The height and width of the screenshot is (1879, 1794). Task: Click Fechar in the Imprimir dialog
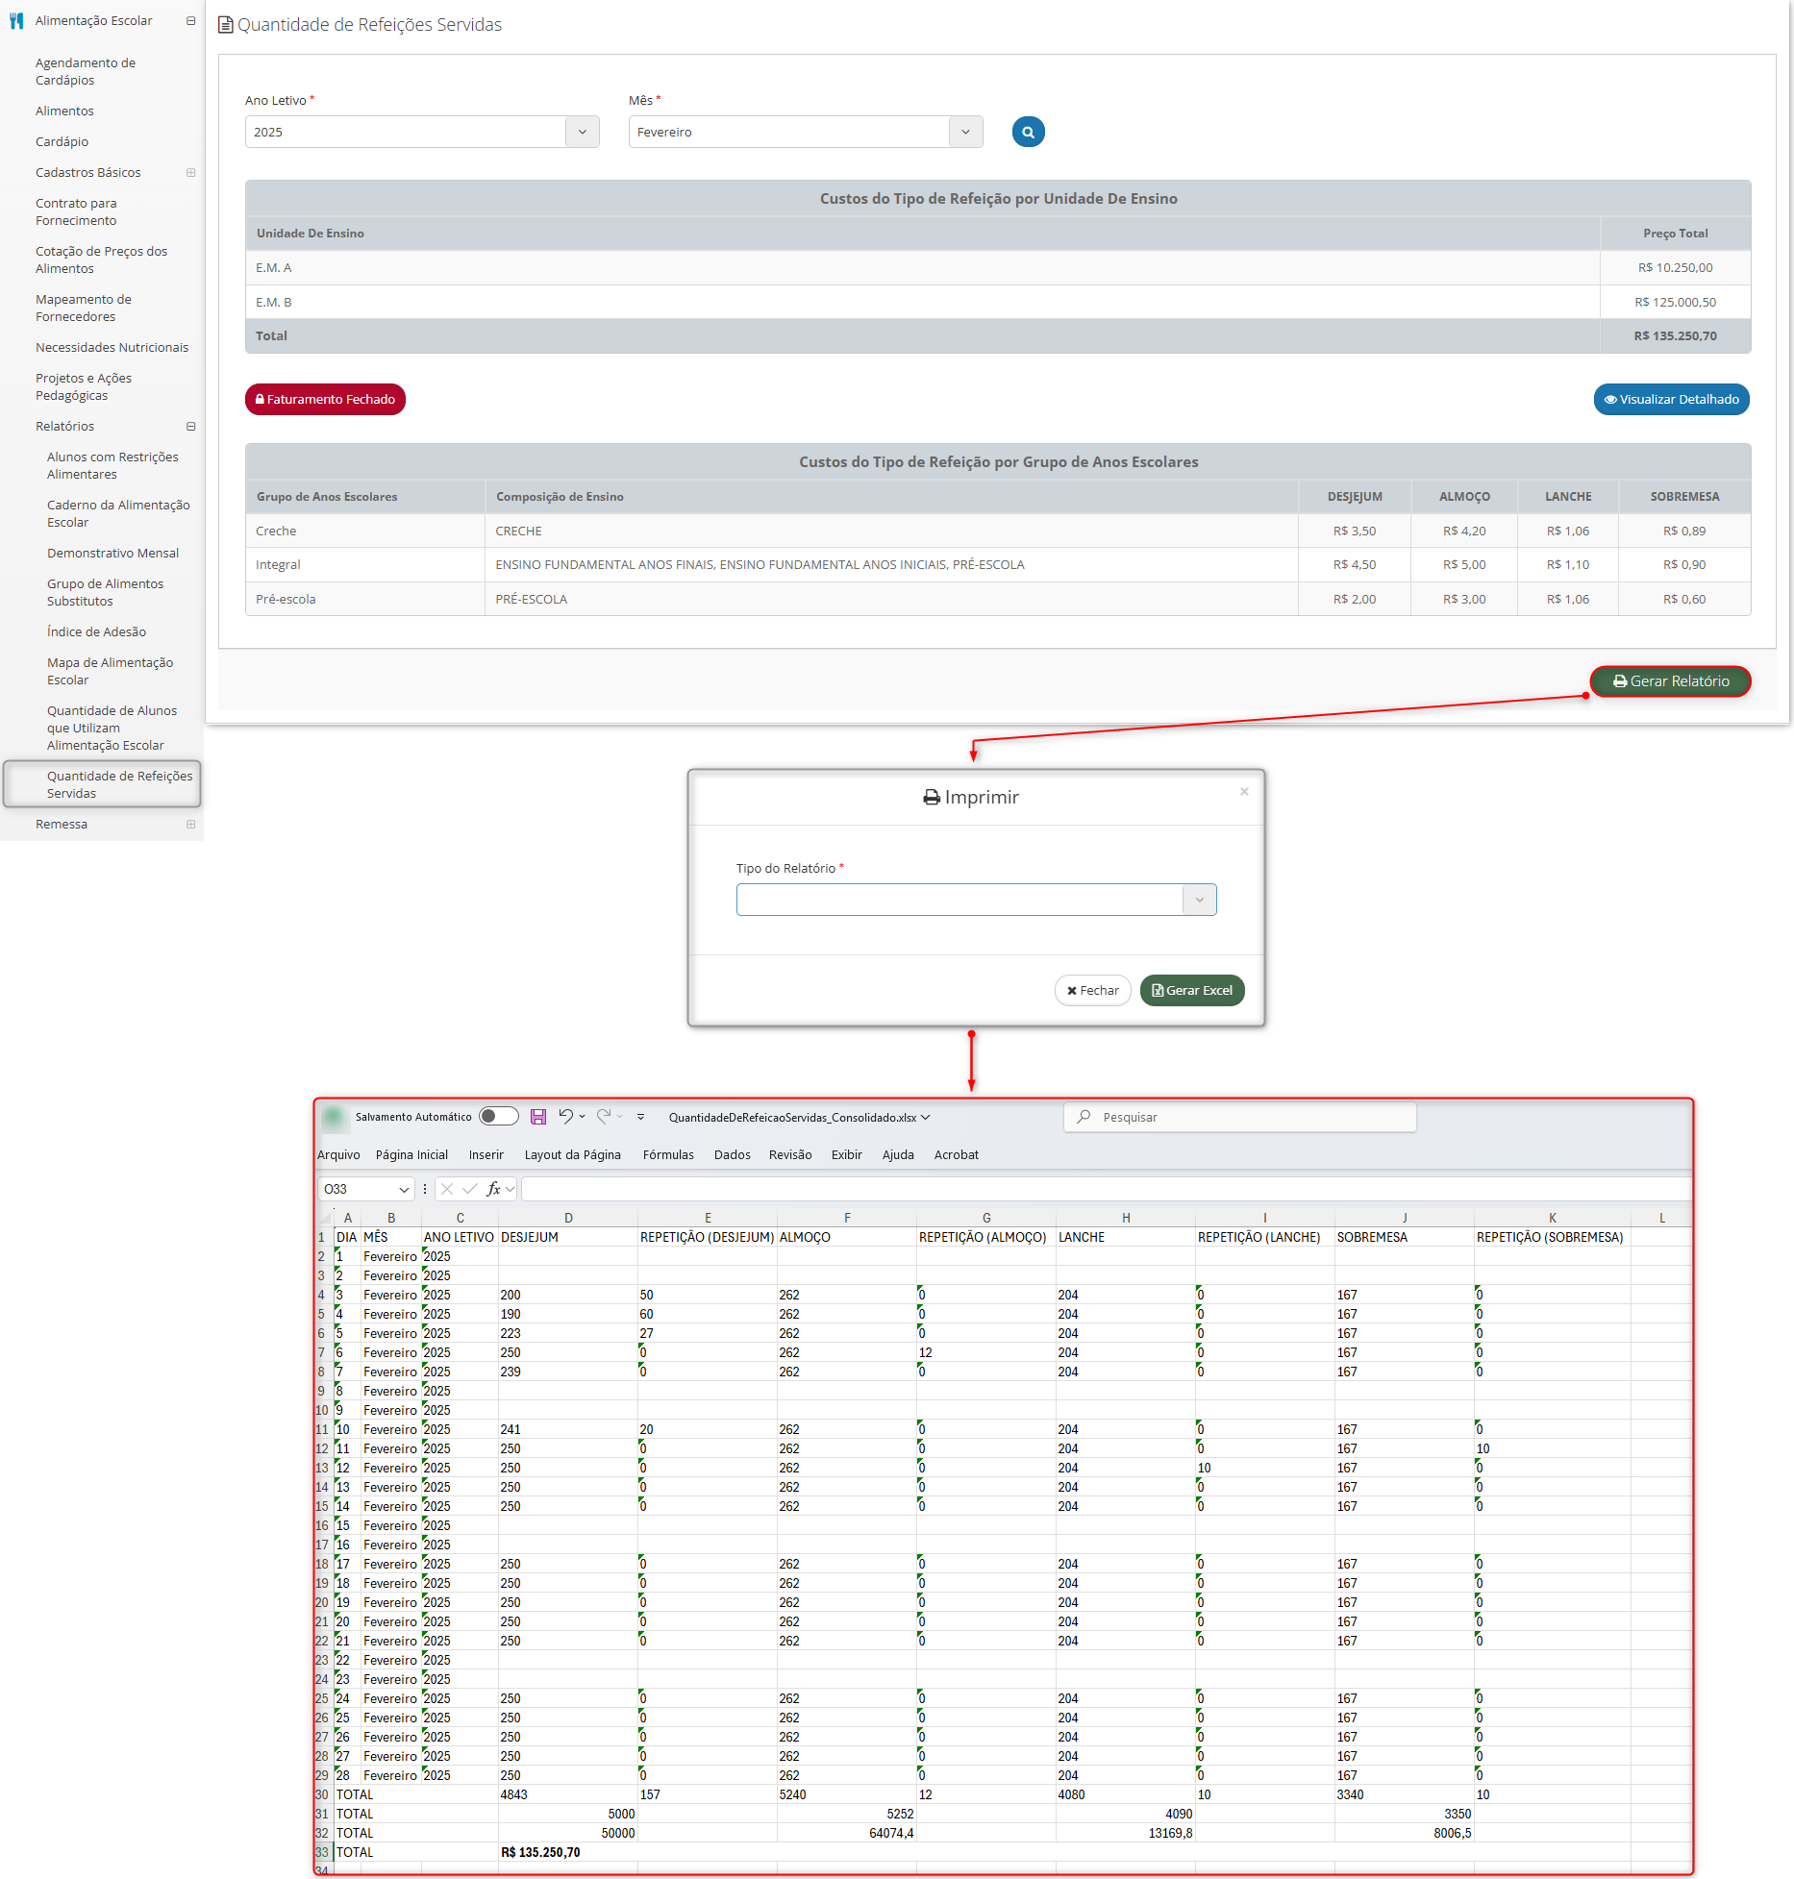click(x=1092, y=990)
